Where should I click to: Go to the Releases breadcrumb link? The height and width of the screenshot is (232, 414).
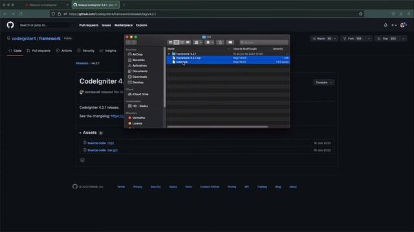82,63
